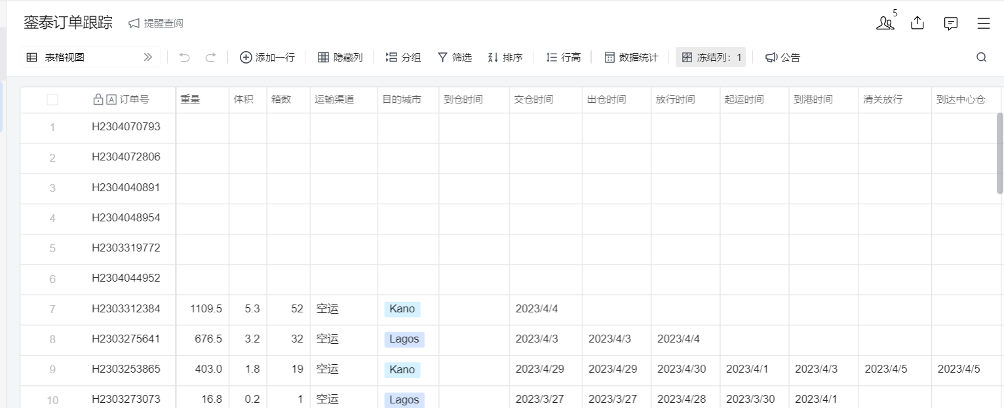The height and width of the screenshot is (408, 1004).
Task: Click the 添加一行 add row button
Action: tap(267, 57)
